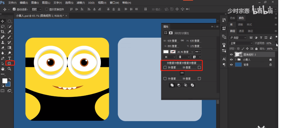The image size is (281, 128).
Task: Select the Zoom magnifier tool
Action: click(9, 69)
